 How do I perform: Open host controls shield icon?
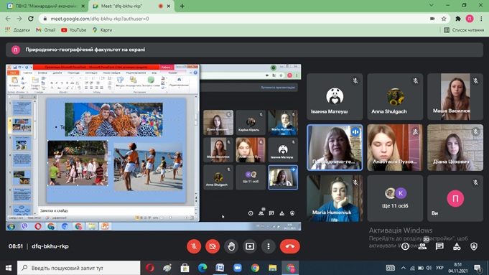click(x=474, y=246)
